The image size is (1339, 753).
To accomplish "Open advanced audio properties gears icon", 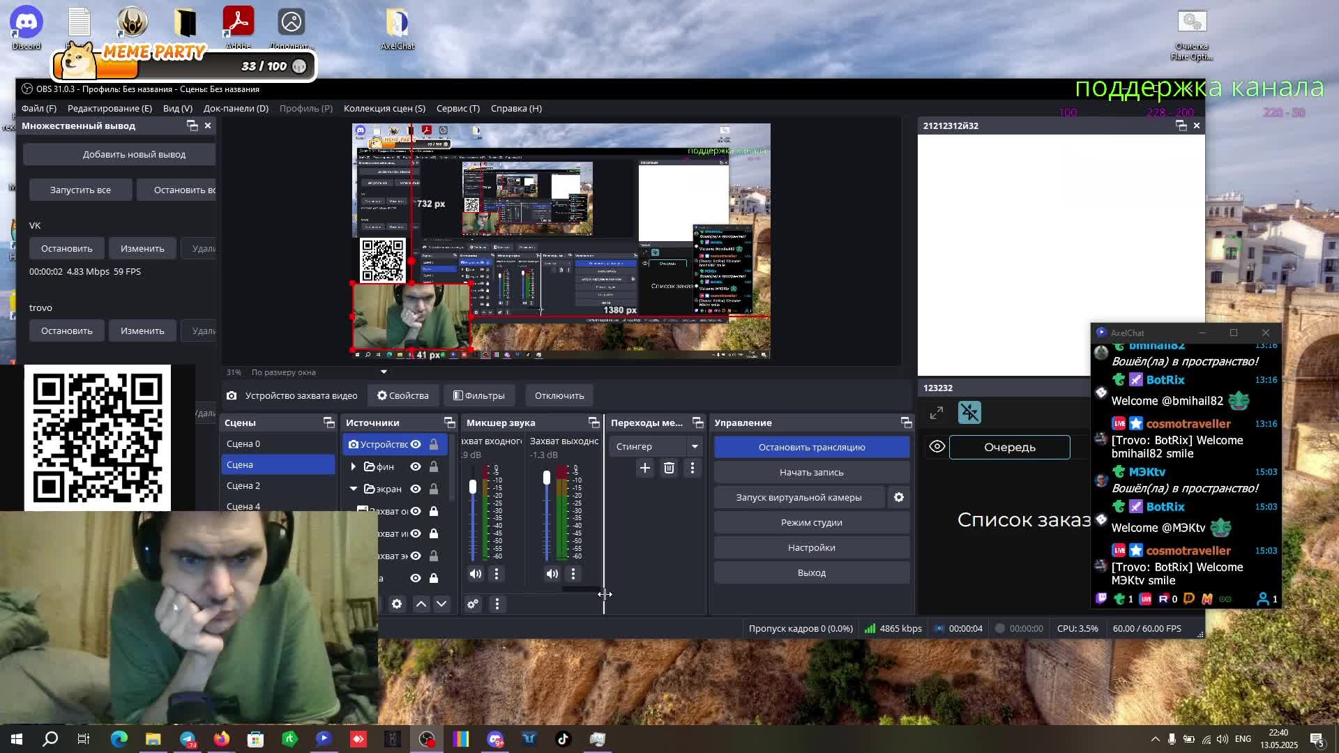I will click(473, 604).
